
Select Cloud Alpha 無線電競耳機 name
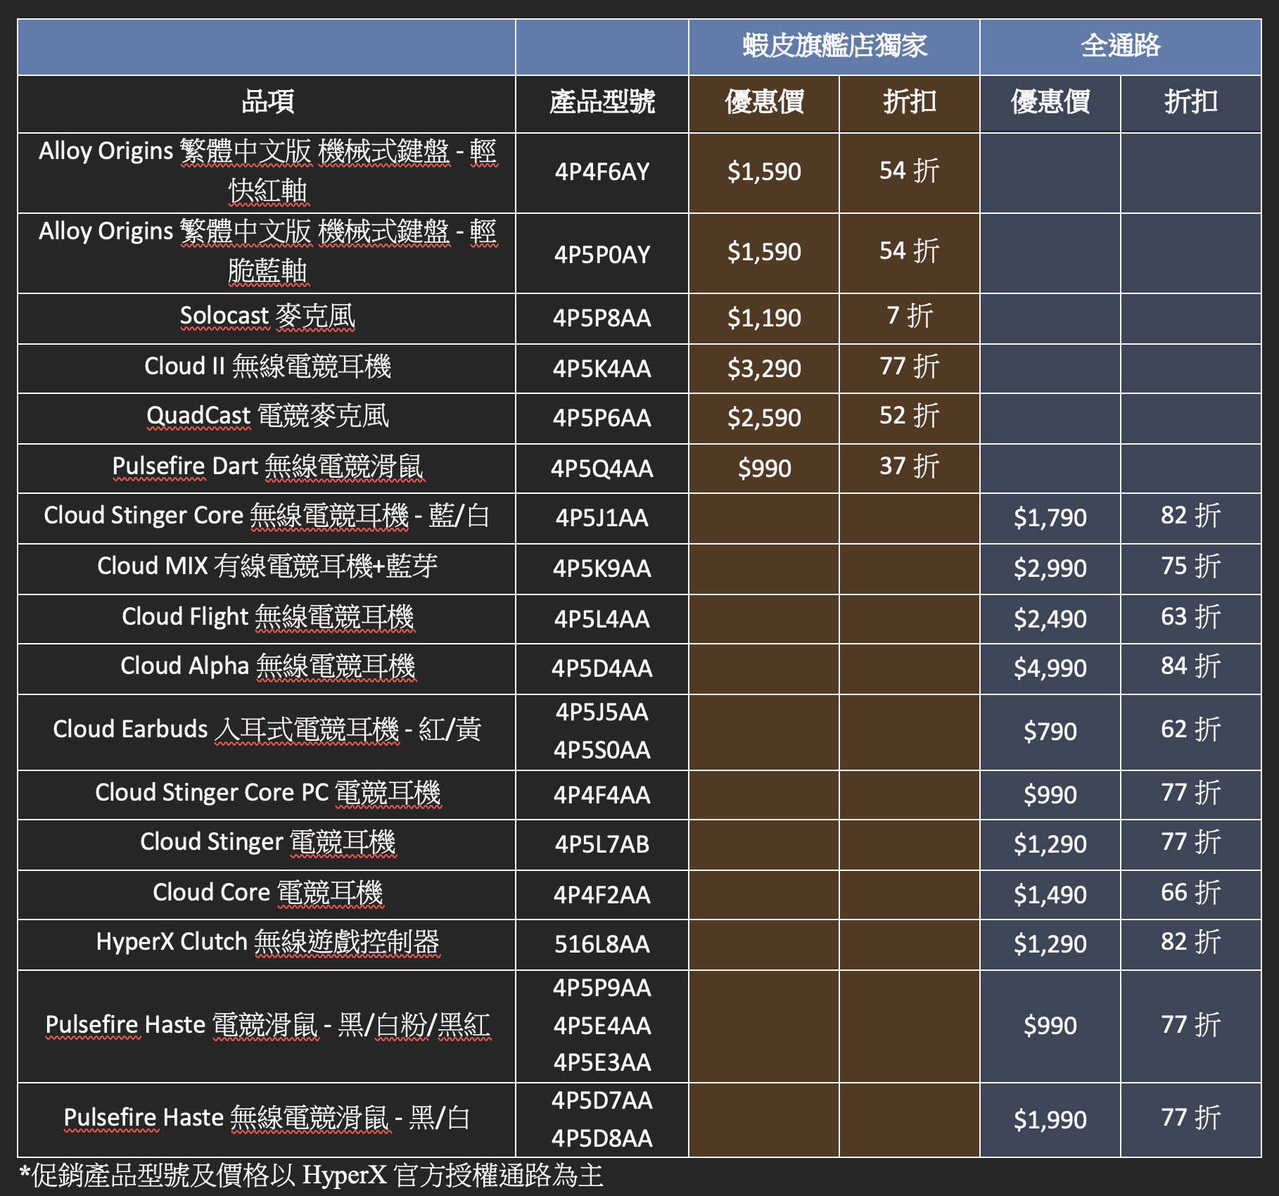pos(267,666)
